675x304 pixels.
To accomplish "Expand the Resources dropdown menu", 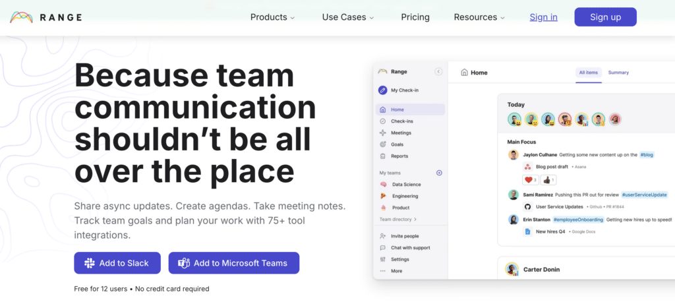I will [479, 17].
